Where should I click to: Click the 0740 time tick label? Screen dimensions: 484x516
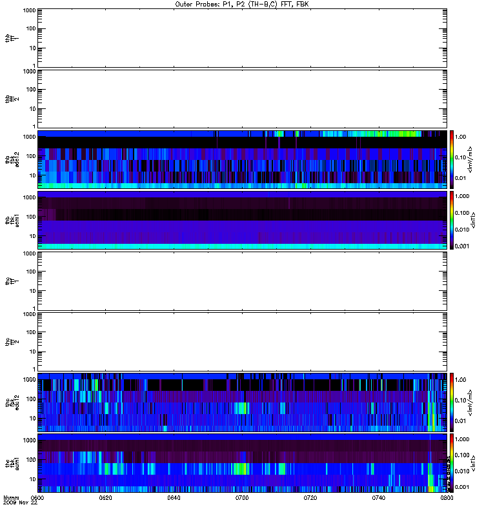pyautogui.click(x=379, y=497)
